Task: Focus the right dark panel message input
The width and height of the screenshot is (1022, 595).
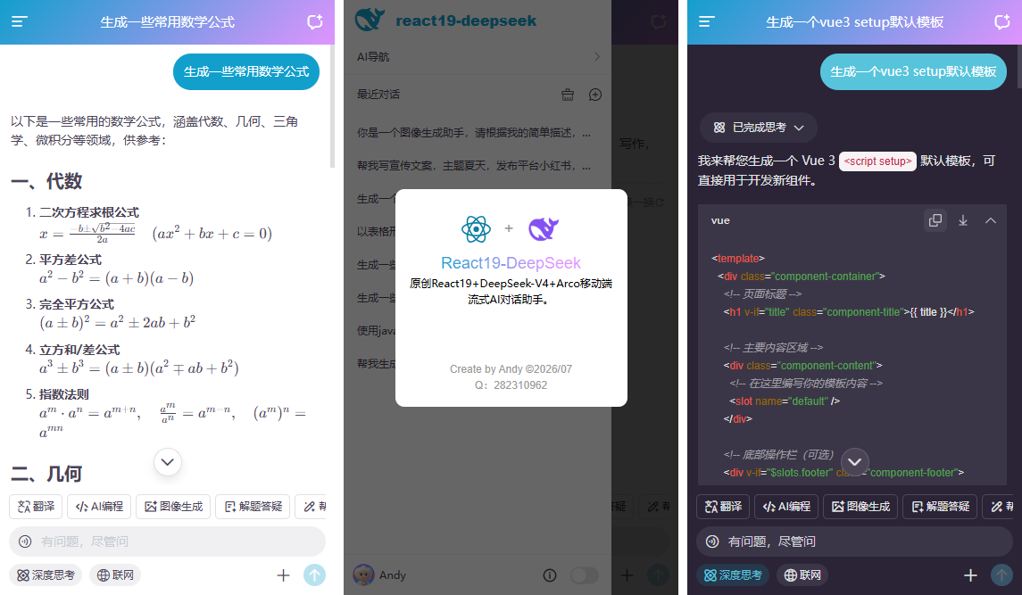Action: [x=854, y=541]
